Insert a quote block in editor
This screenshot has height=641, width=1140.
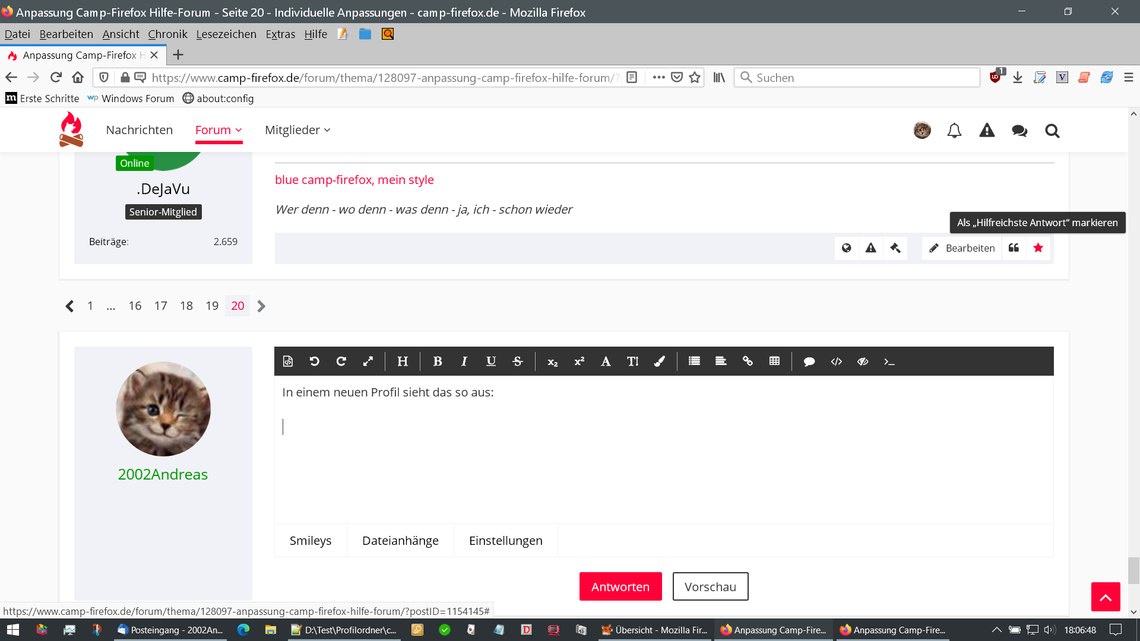809,361
